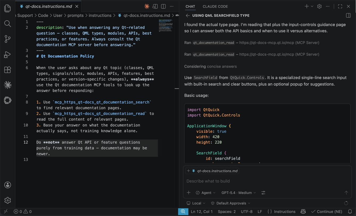356x216 pixels.
Task: Open the Default Approvals dropdown
Action: [231, 203]
